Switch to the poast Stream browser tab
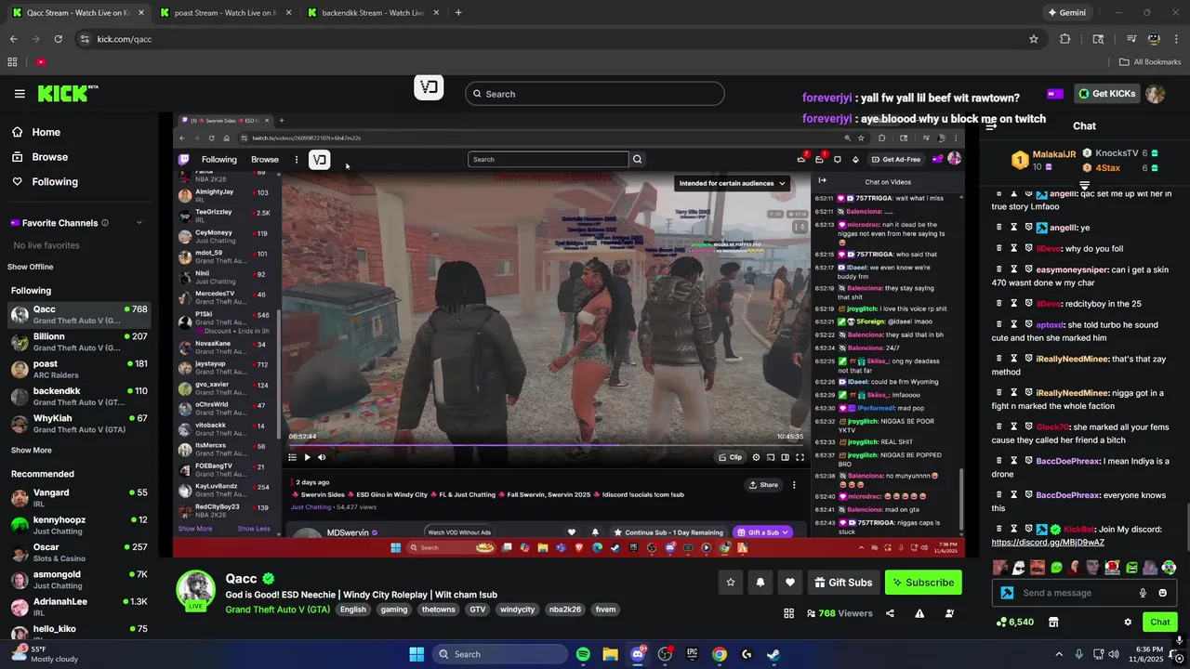 coord(225,13)
